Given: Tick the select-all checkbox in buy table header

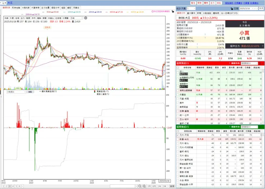Looking at the screenshot, I should [x=178, y=68].
